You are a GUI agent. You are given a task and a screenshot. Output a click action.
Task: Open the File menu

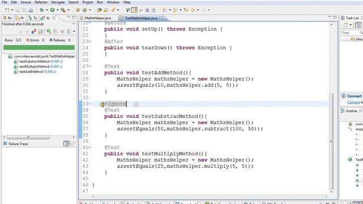tap(5, 2)
